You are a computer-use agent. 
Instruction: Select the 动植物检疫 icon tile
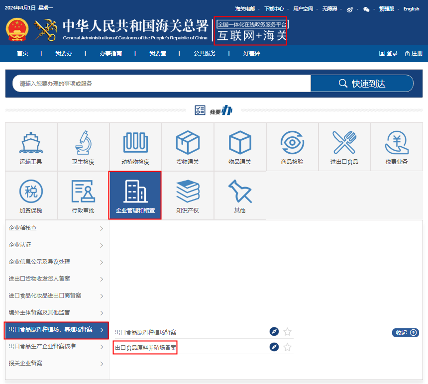point(135,147)
